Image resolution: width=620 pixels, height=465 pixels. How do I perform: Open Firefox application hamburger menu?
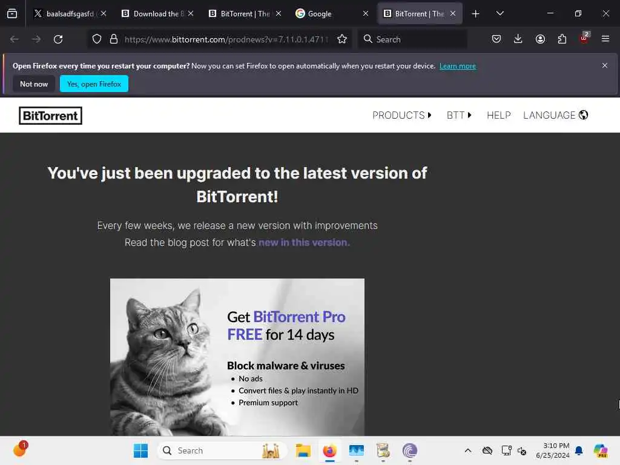tap(605, 39)
